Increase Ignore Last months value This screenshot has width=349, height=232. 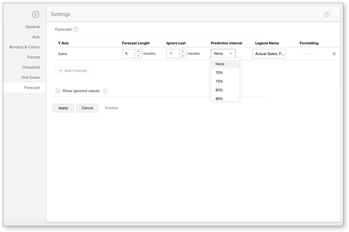(183, 52)
